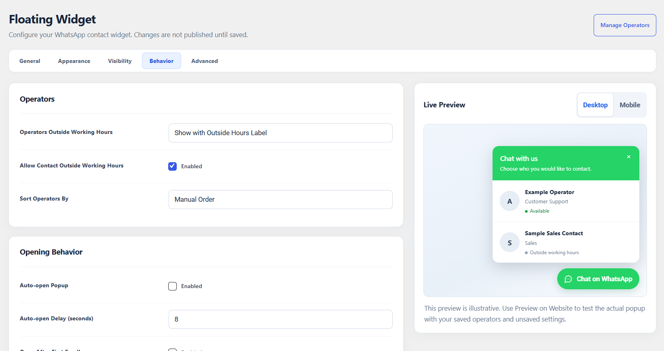Click the Floating Widget page title
Screen dimensions: 664x351
coord(52,19)
